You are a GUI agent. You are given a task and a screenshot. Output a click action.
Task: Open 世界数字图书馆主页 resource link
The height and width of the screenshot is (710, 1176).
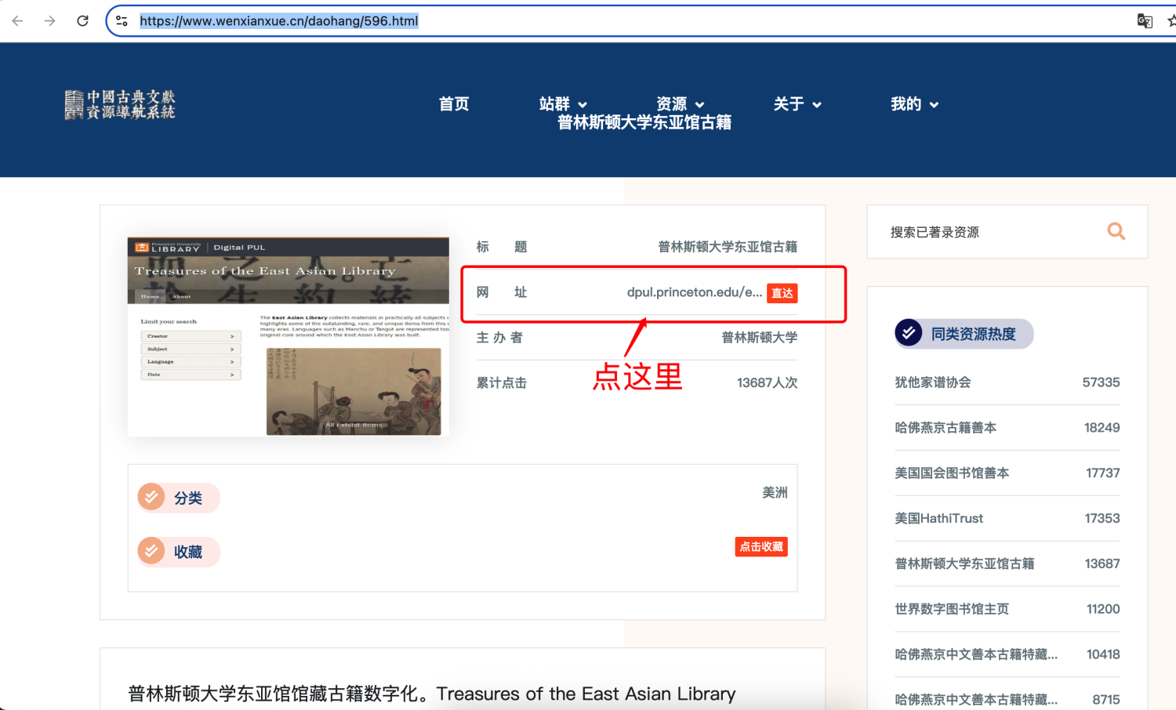952,609
